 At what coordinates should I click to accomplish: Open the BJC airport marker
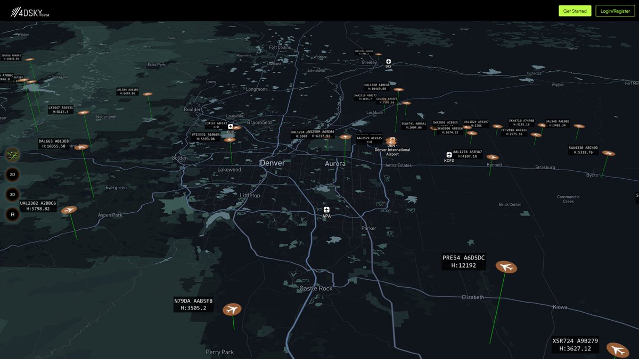[231, 127]
